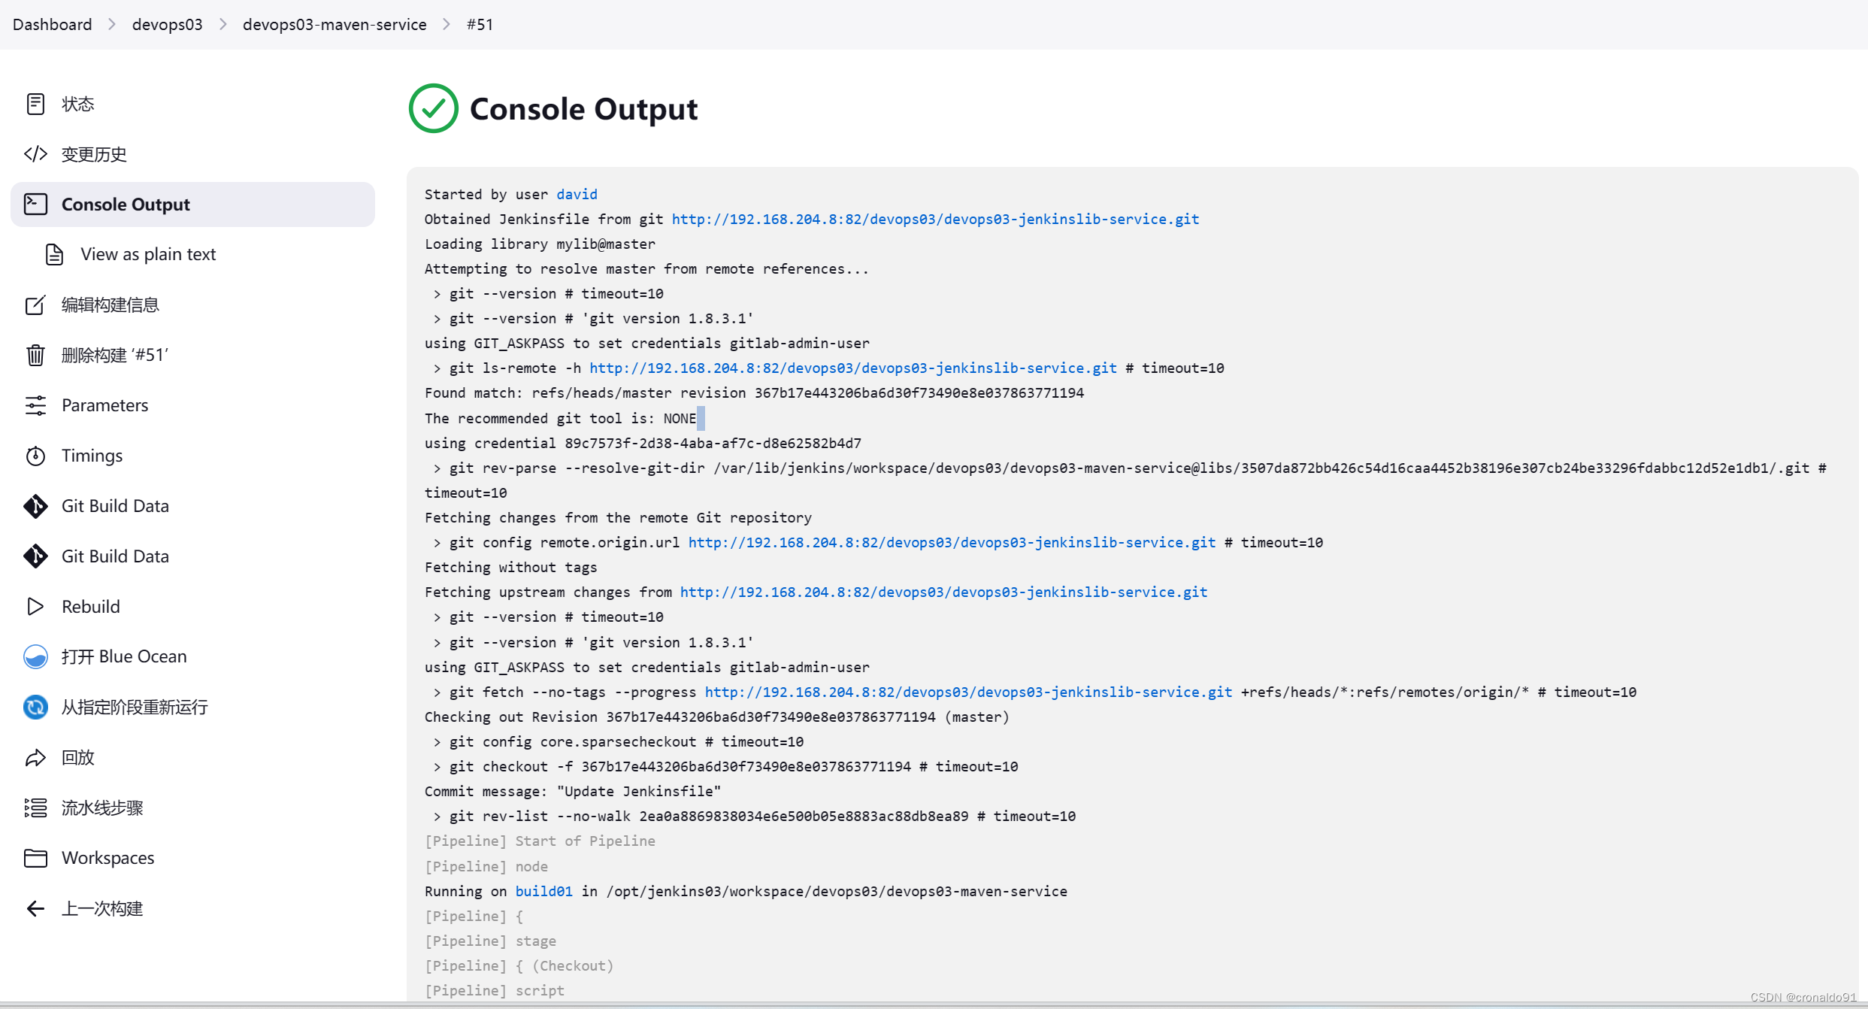Click the Console Output heading
This screenshot has height=1009, width=1868.
(583, 109)
